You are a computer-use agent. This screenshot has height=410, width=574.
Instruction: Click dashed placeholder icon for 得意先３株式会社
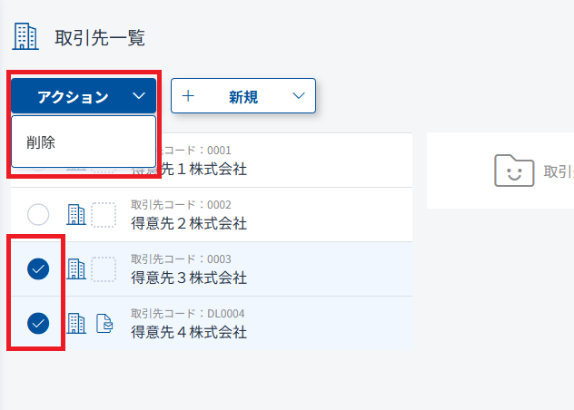click(x=104, y=269)
